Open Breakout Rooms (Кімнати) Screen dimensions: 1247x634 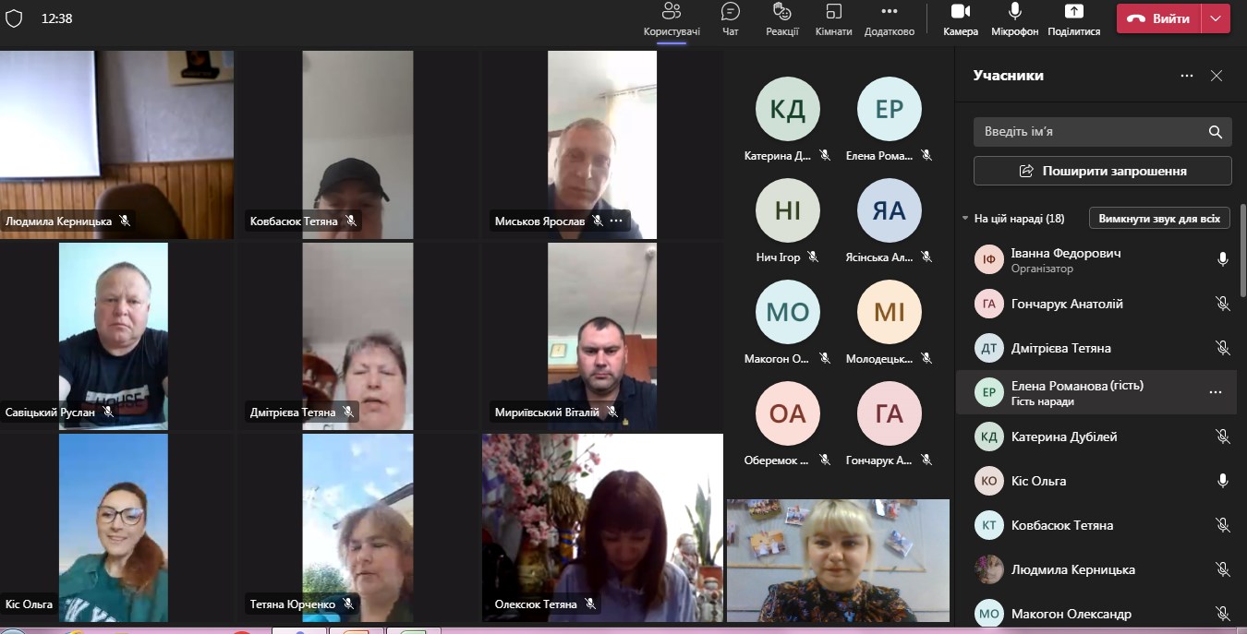coord(833,18)
